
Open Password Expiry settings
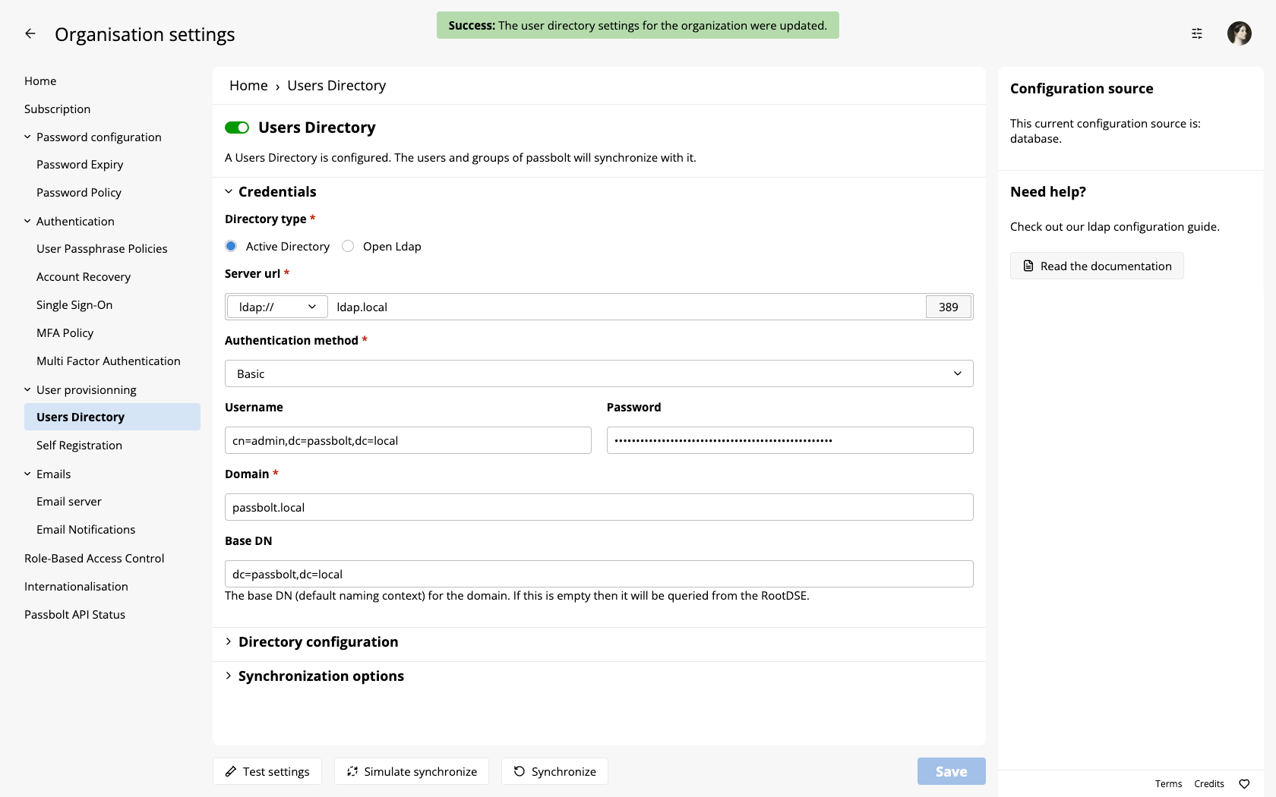80,165
